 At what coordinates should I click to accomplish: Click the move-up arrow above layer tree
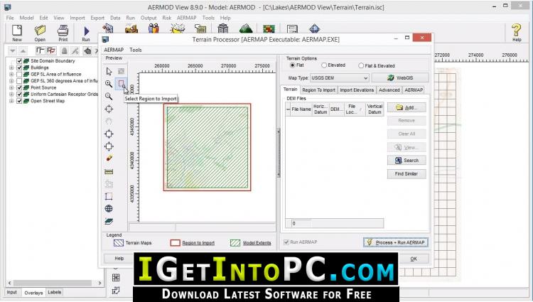pyautogui.click(x=23, y=51)
